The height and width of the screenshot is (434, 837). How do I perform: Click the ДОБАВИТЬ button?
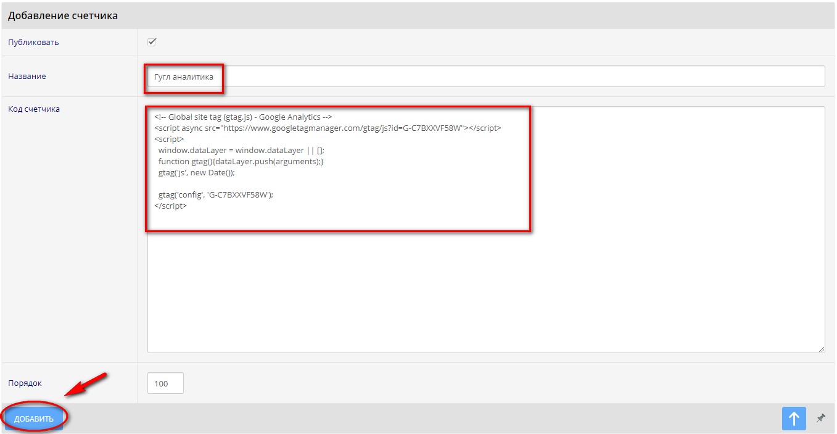[34, 419]
